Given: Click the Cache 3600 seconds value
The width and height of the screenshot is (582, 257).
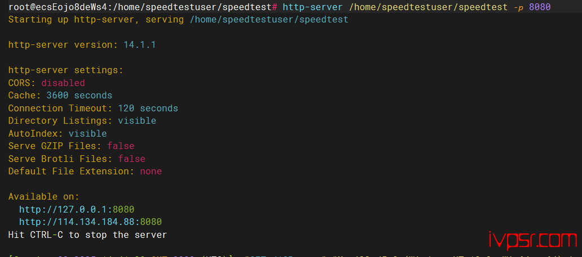Looking at the screenshot, I should [x=79, y=96].
